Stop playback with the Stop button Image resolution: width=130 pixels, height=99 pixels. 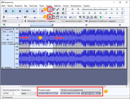coord(20,11)
